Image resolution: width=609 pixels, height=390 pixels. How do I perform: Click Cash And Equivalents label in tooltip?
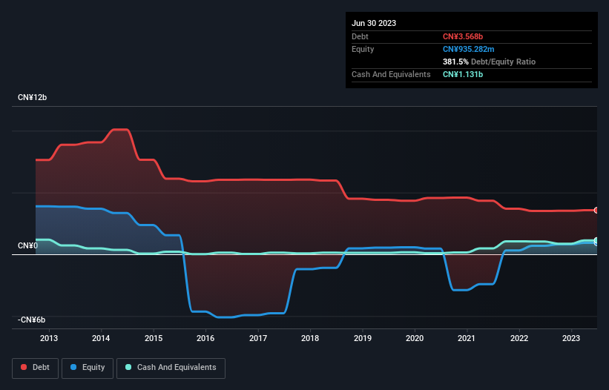pyautogui.click(x=391, y=74)
